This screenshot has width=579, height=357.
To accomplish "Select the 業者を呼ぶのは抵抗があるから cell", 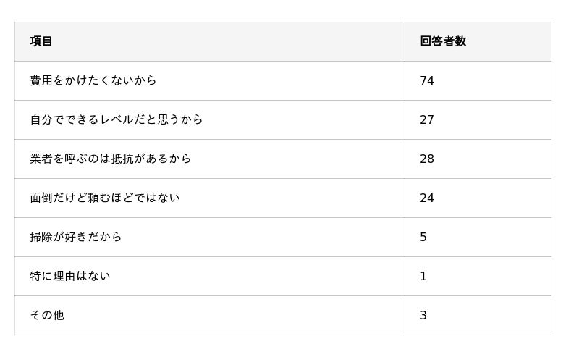I will point(111,159).
